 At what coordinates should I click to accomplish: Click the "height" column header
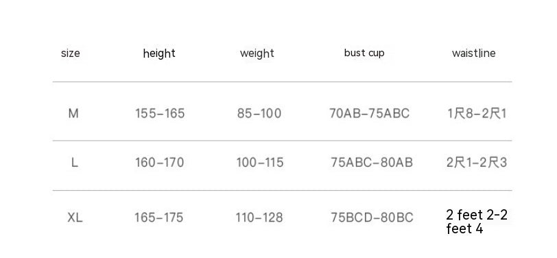(x=159, y=54)
